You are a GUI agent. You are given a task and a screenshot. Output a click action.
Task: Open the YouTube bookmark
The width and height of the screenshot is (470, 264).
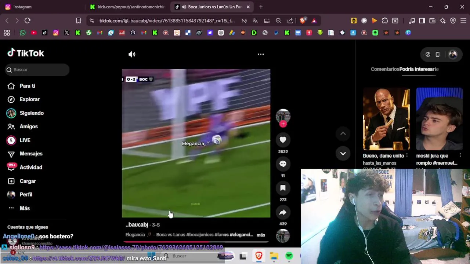pyautogui.click(x=34, y=33)
